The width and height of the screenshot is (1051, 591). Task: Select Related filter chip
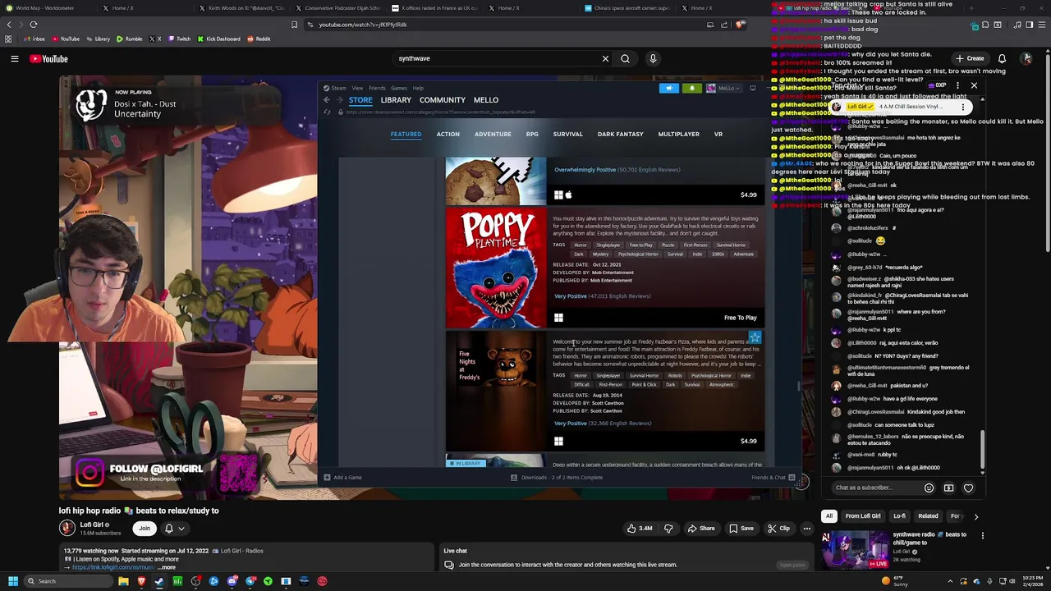click(928, 516)
